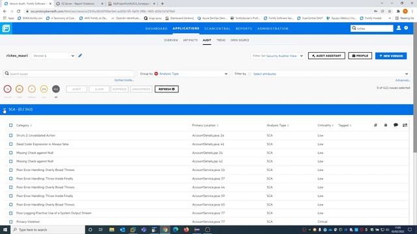Open the help question-mark icon
Image resolution: width=417 pixels, height=234 pixels.
pos(406,28)
